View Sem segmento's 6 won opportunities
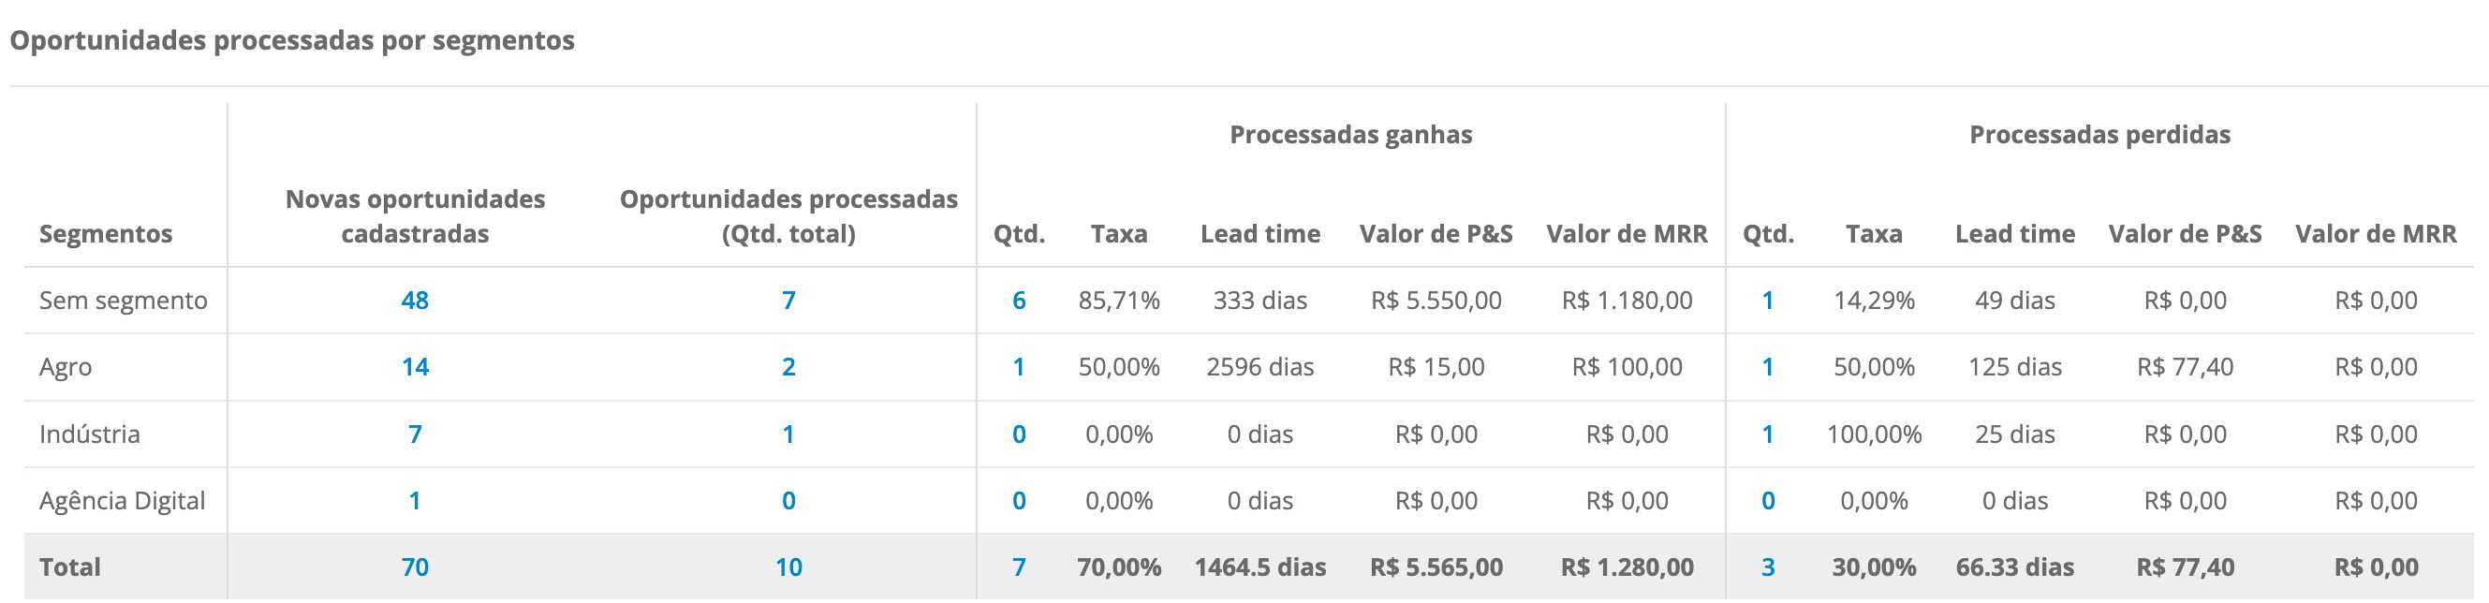Viewport: 2489px width, 603px height. (x=1019, y=301)
